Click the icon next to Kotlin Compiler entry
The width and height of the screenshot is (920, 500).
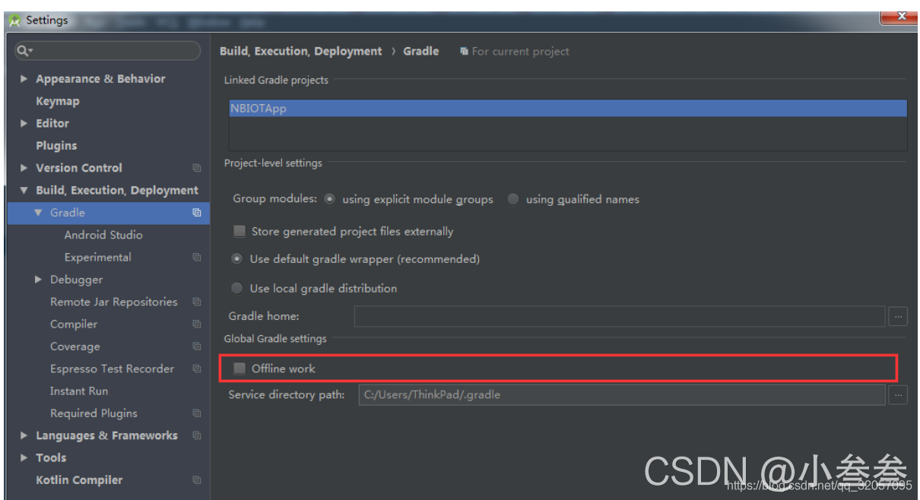[196, 479]
